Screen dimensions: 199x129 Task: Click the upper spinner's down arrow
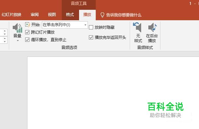5,34
